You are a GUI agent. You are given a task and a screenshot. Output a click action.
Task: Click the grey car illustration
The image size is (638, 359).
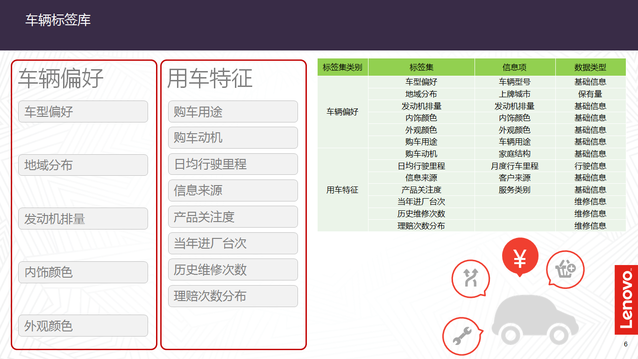click(535, 321)
